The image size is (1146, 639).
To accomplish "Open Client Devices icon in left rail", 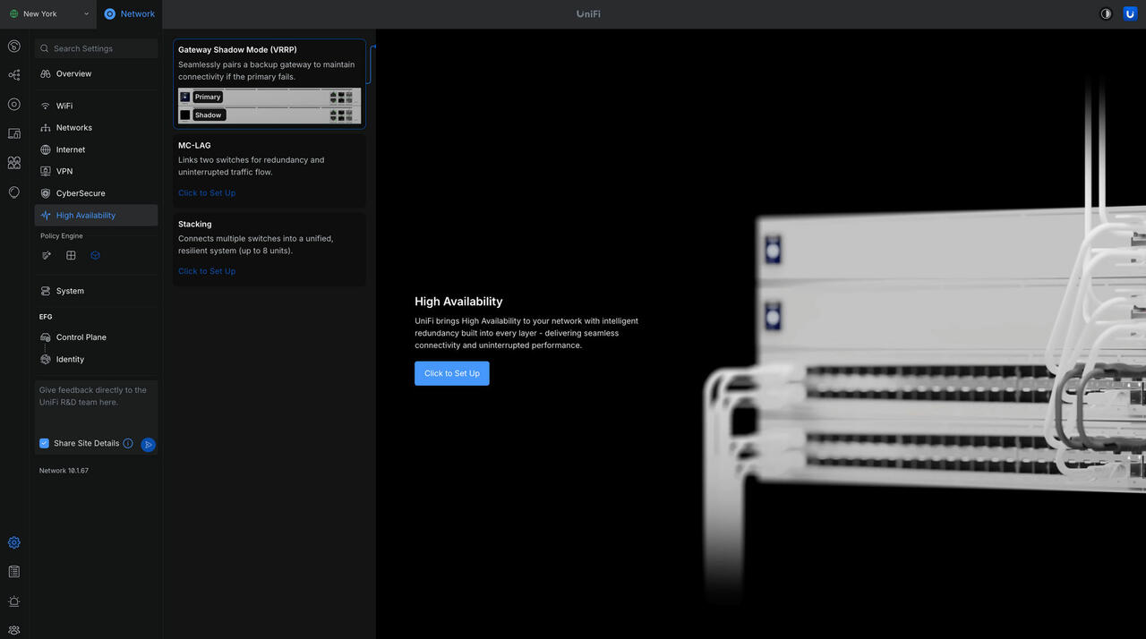I will [13, 133].
